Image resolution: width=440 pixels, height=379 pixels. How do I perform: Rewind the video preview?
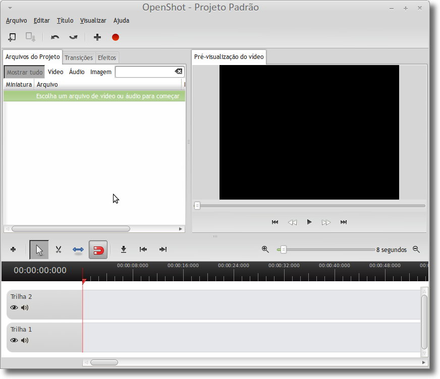pyautogui.click(x=292, y=222)
